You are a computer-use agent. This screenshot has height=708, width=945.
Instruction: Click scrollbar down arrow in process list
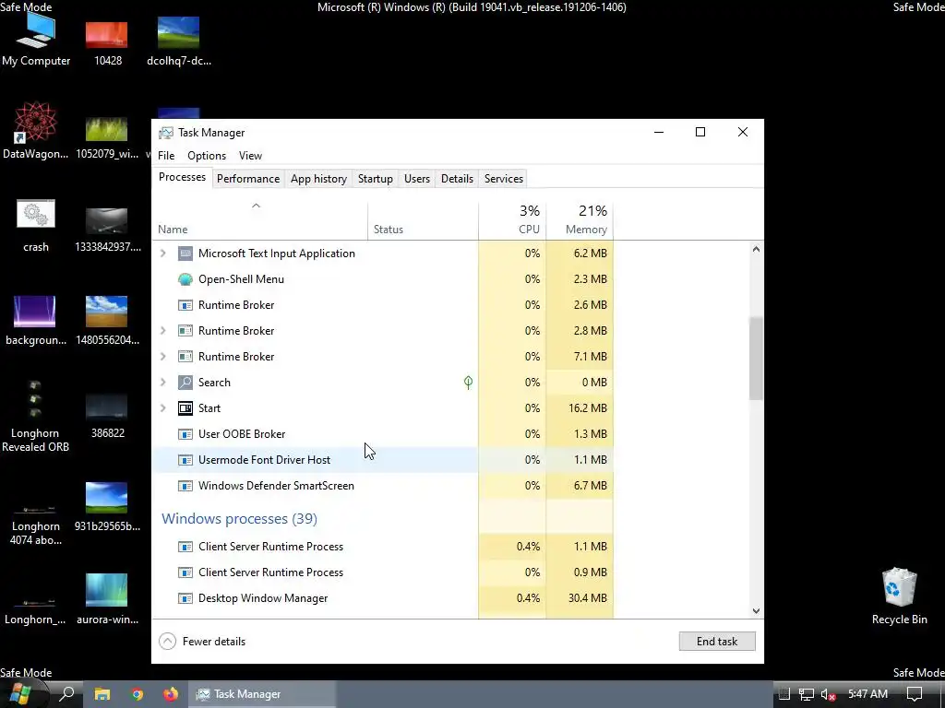click(x=756, y=611)
